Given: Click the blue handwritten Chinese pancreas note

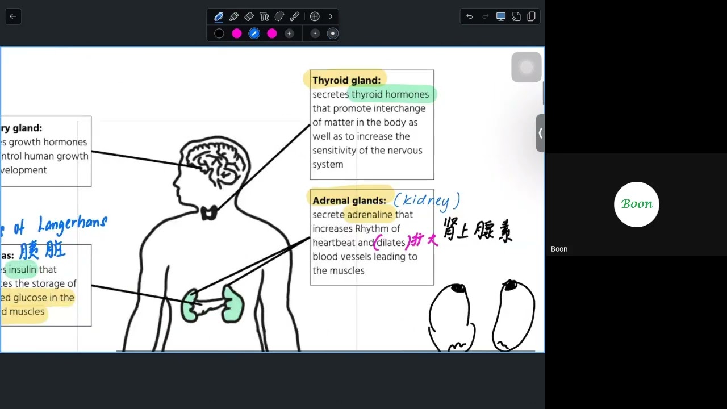Looking at the screenshot, I should point(43,250).
